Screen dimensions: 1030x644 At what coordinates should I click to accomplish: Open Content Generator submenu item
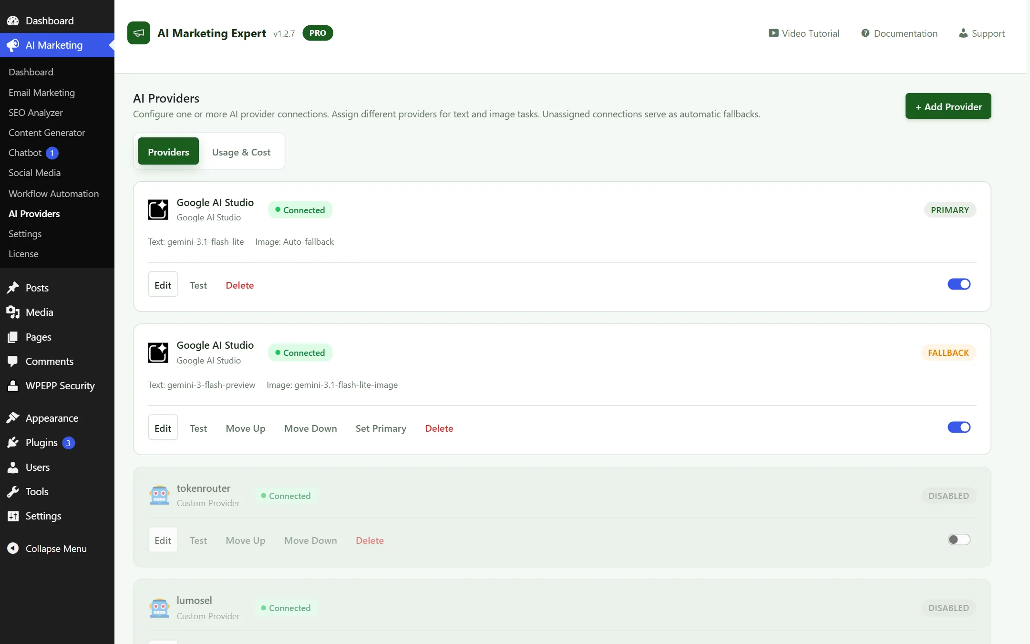(47, 133)
